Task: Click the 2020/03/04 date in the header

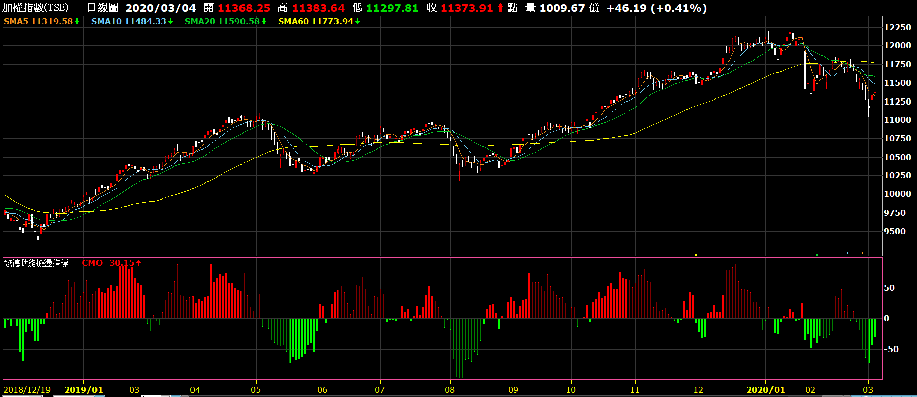Action: (x=161, y=8)
